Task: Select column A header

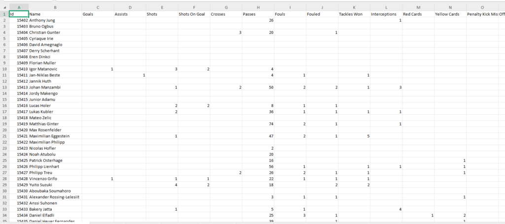Action: coord(18,7)
